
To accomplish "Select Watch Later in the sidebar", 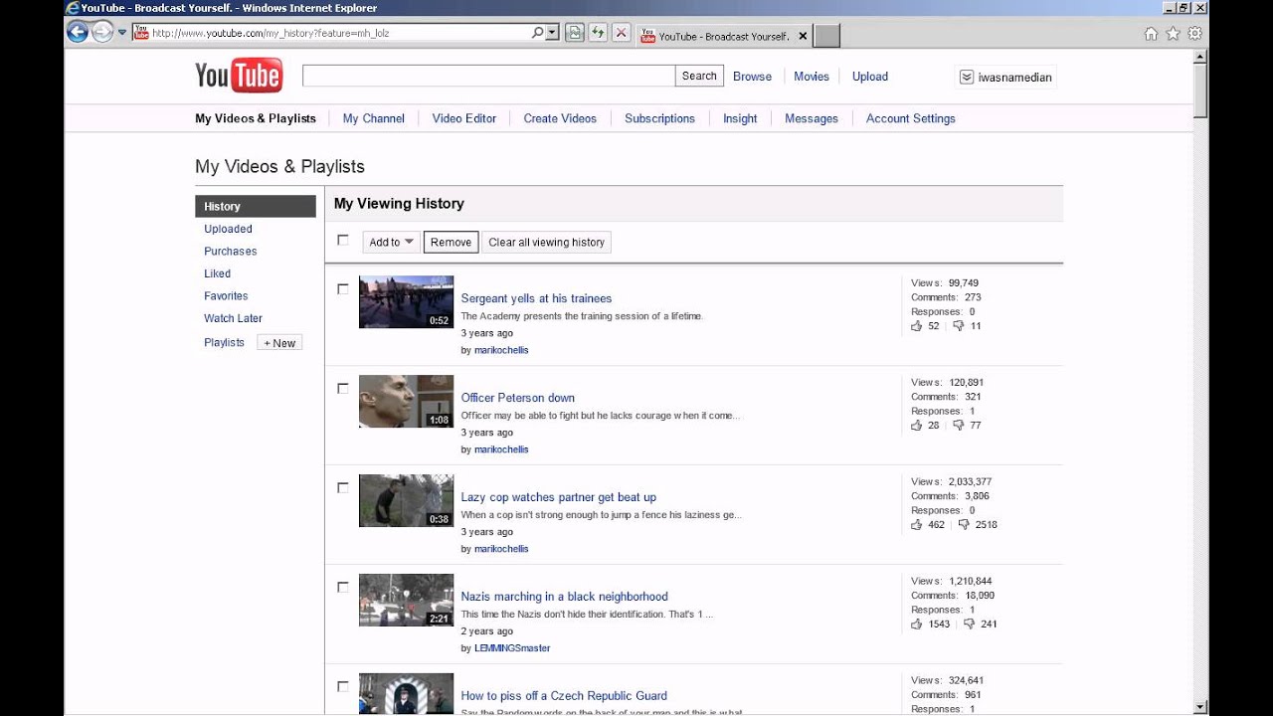I will pos(234,318).
